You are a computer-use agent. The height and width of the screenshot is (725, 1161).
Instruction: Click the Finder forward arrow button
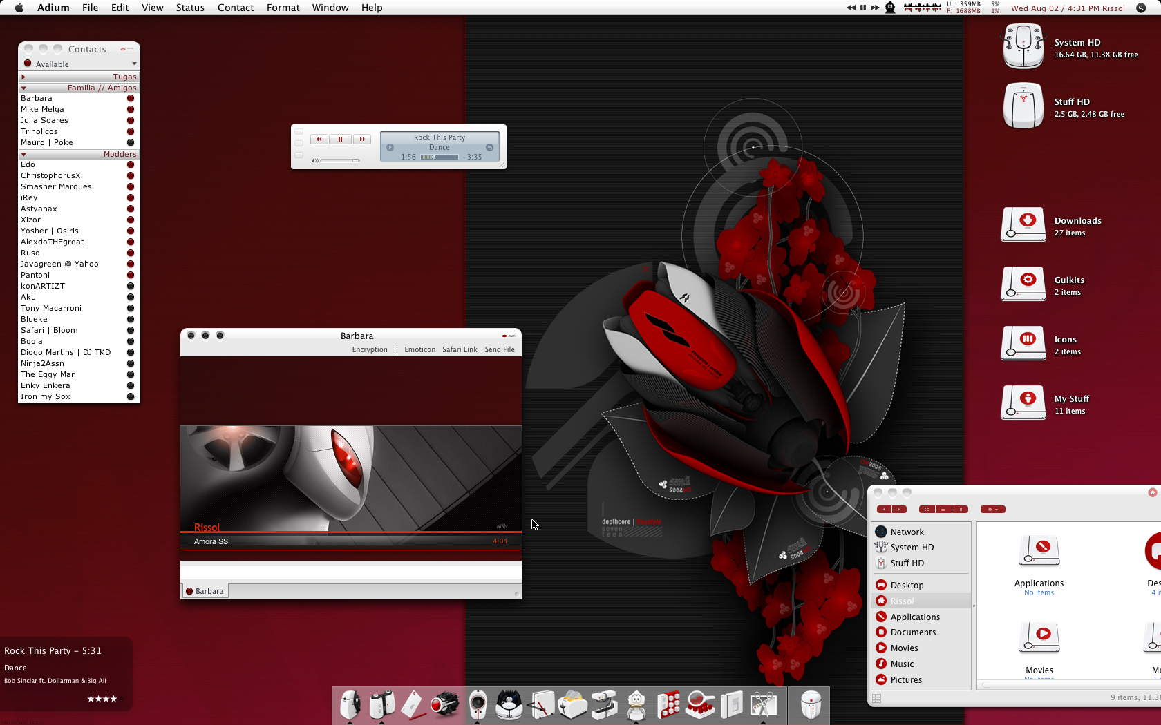[899, 509]
